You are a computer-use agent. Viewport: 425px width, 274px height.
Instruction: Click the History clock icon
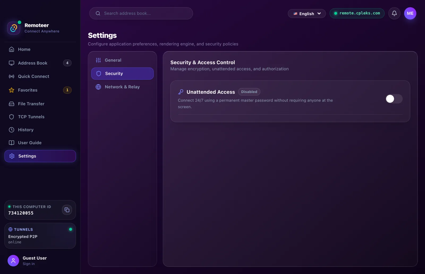point(11,130)
